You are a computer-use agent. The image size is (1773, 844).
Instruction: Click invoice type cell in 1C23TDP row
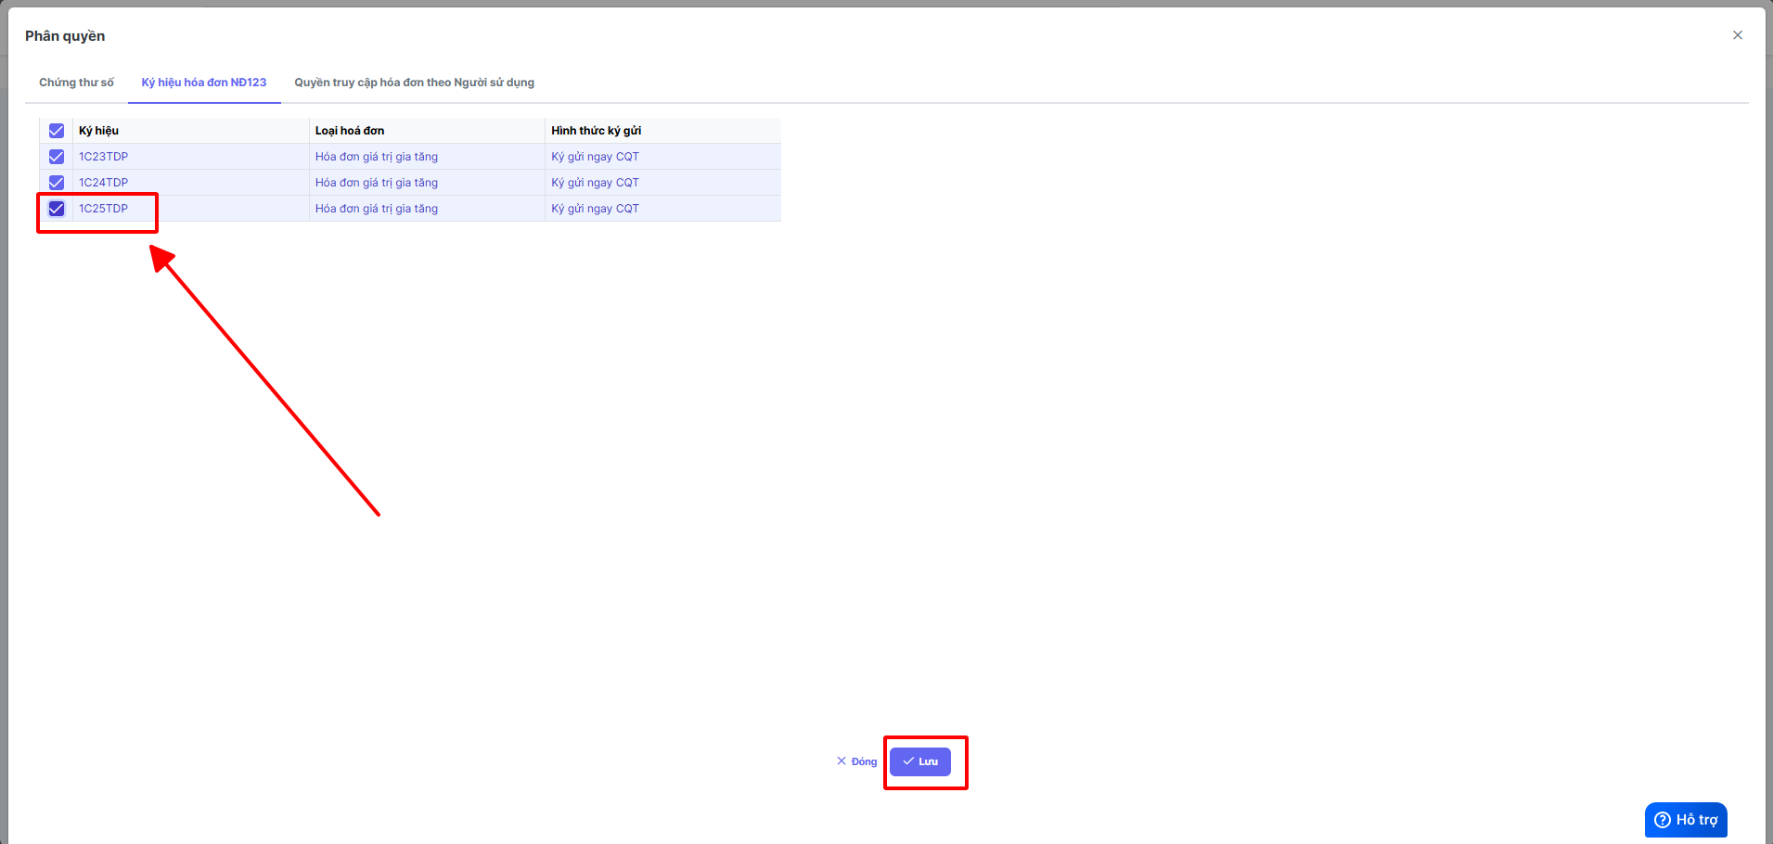click(376, 157)
